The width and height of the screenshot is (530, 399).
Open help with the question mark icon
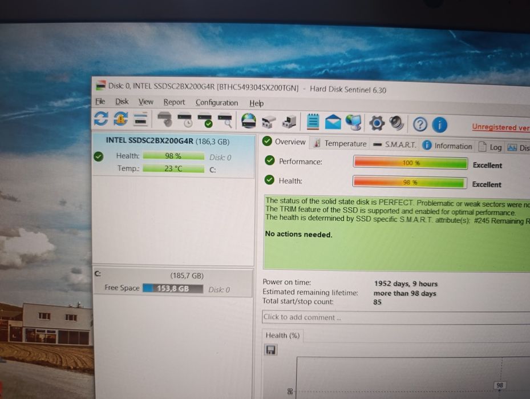pos(420,124)
